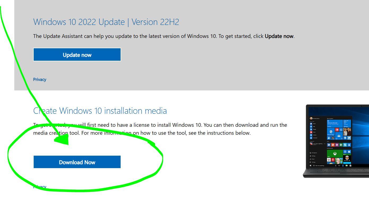Open the Twitter bird tile
This screenshot has height=201, width=369.
[x=349, y=138]
